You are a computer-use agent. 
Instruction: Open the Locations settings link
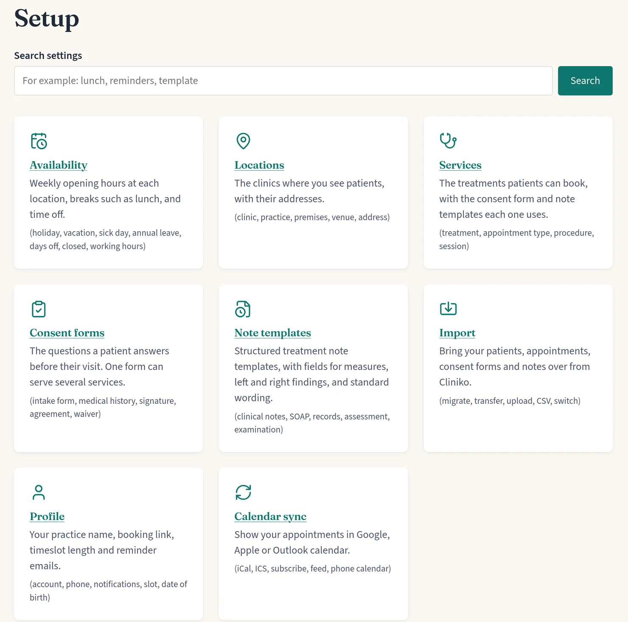click(x=259, y=165)
